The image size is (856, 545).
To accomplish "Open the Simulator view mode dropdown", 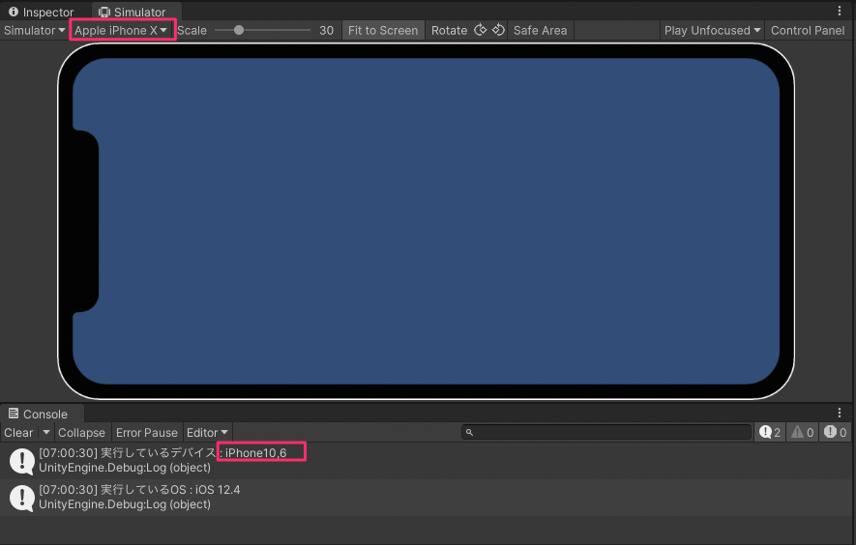I will pos(35,31).
